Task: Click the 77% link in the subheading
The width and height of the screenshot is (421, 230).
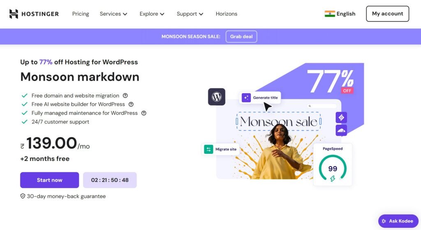Action: 46,62
